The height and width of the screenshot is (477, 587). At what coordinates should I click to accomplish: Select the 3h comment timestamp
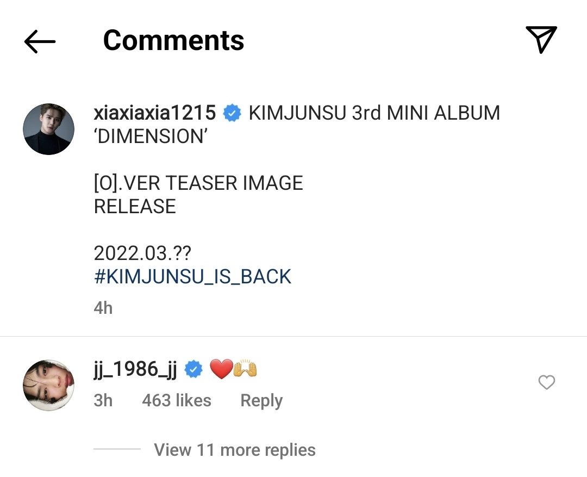tap(103, 400)
